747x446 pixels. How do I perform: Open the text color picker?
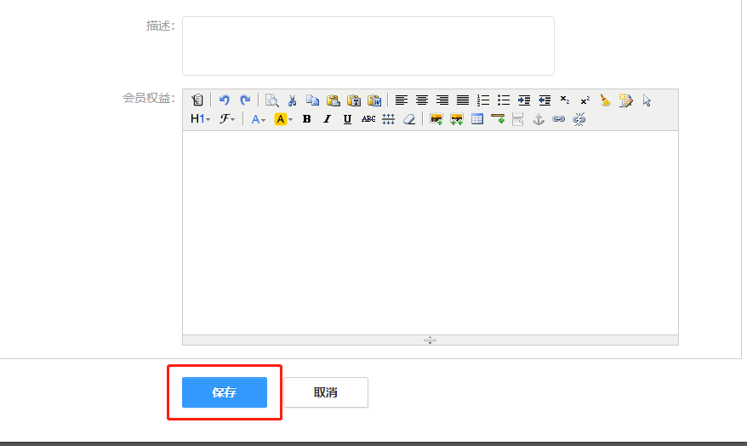point(258,119)
